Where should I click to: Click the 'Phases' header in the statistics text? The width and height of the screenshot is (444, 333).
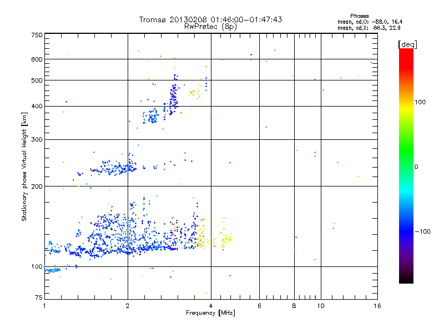359,16
